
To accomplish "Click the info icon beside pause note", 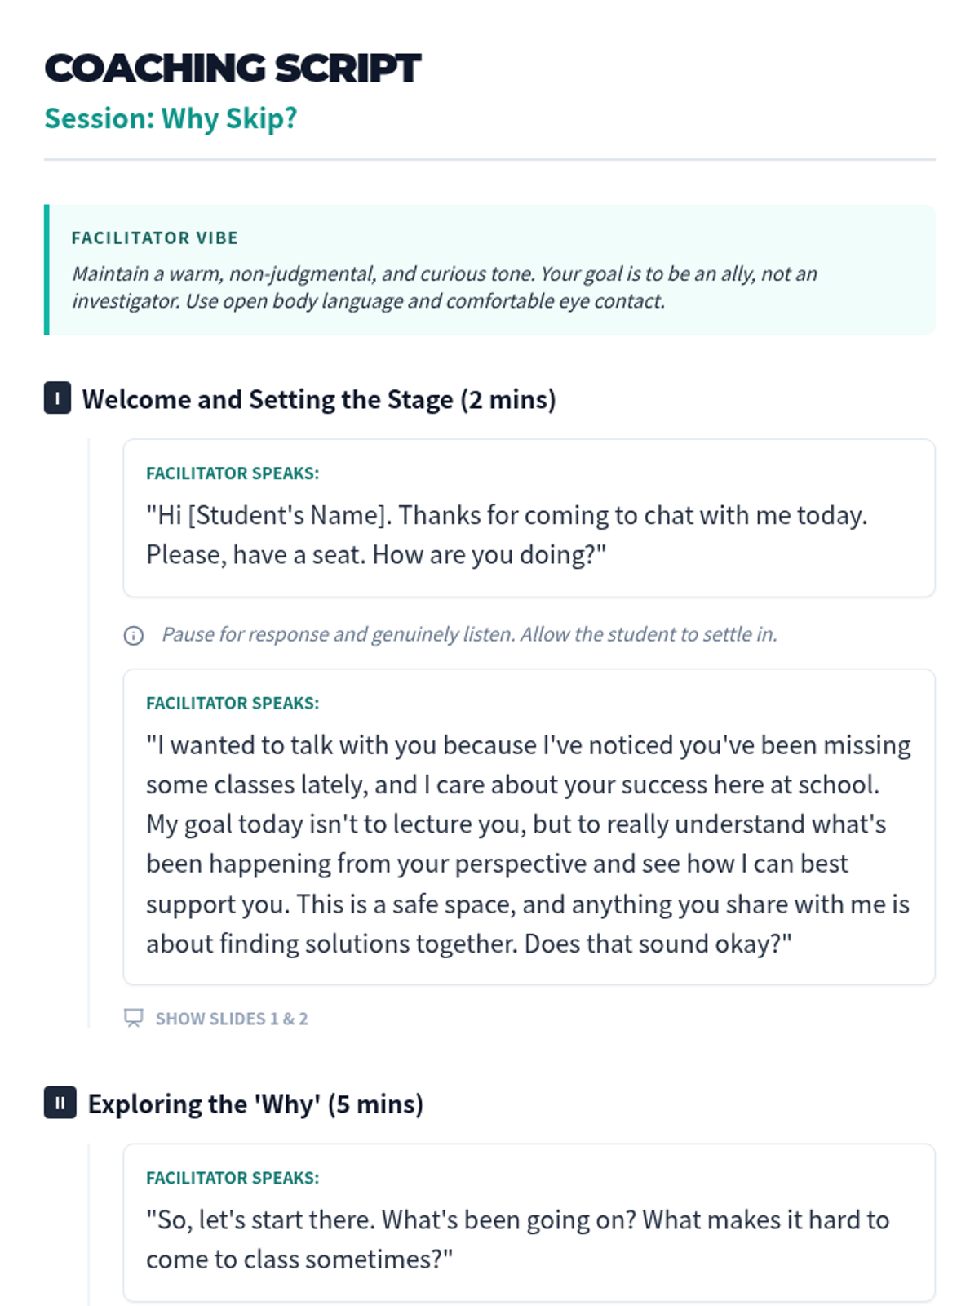I will (x=134, y=635).
